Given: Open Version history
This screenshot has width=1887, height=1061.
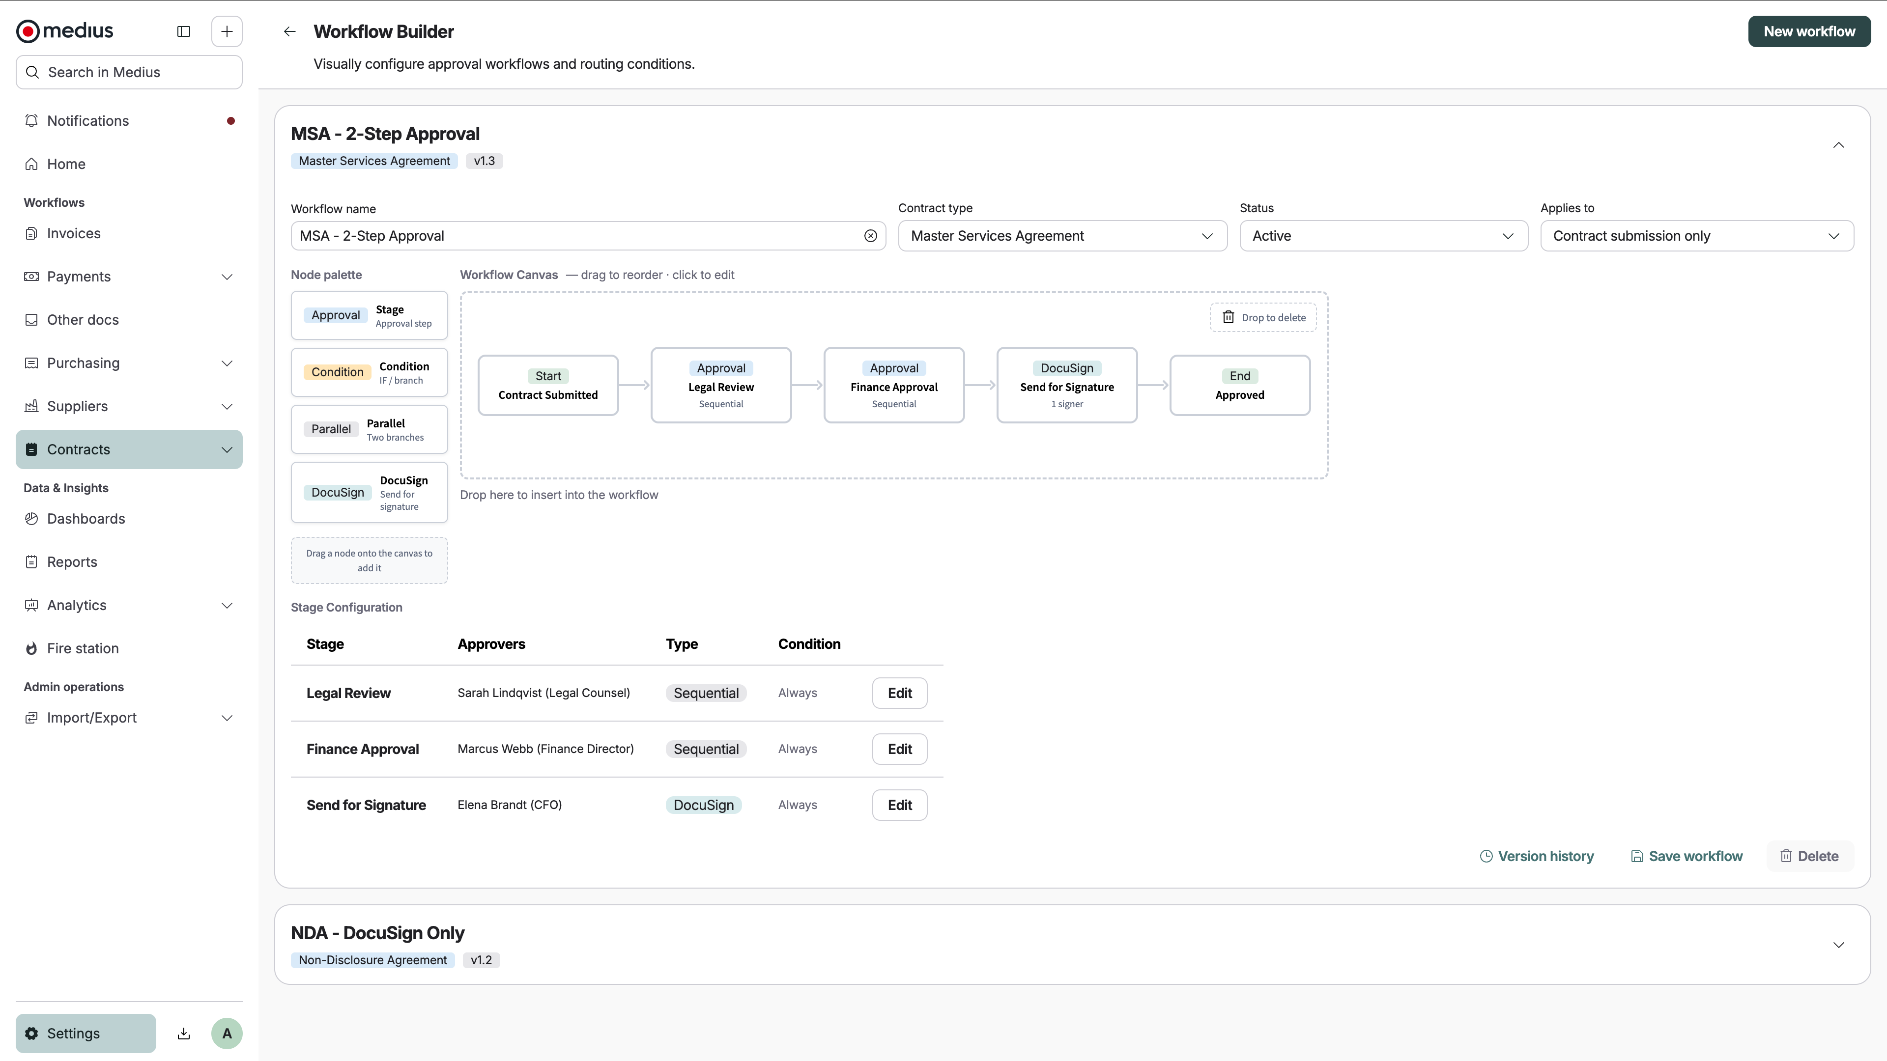Looking at the screenshot, I should click(1536, 857).
